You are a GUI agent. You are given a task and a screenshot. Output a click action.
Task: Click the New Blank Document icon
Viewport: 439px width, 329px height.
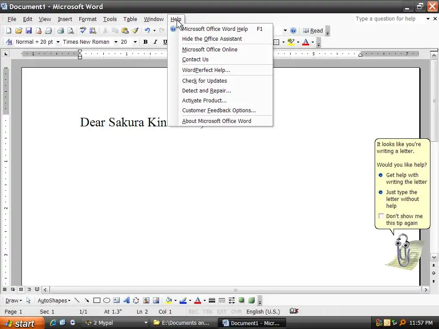9,30
